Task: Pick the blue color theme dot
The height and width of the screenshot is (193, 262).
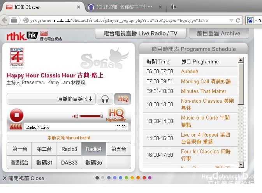Action: point(120,178)
